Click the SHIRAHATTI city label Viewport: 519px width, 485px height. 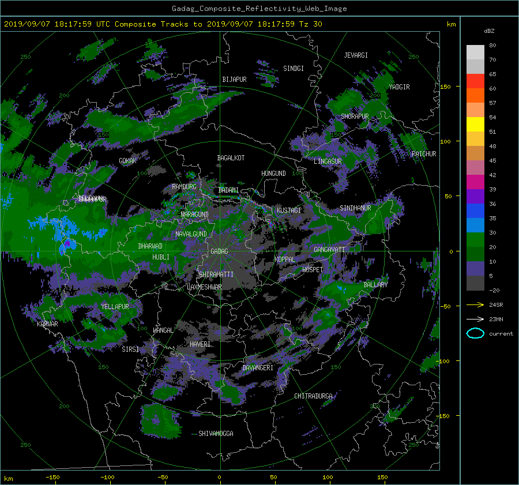[x=216, y=275]
